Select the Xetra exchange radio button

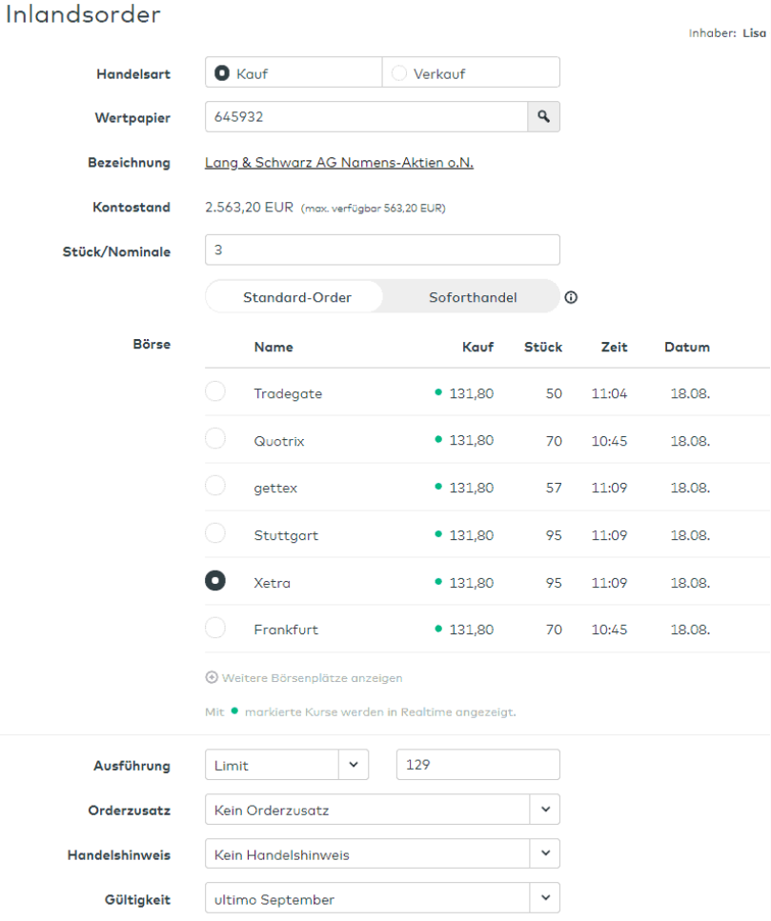click(x=215, y=581)
